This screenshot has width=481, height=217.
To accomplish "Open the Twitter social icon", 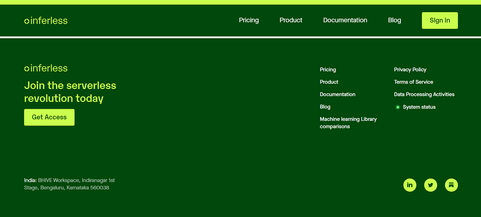I will tap(430, 185).
